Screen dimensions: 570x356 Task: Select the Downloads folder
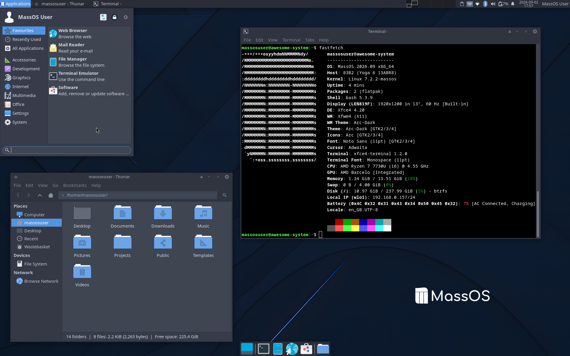click(163, 213)
